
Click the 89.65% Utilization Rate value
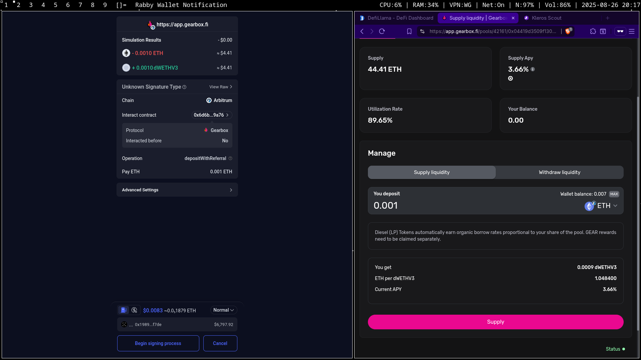click(380, 120)
